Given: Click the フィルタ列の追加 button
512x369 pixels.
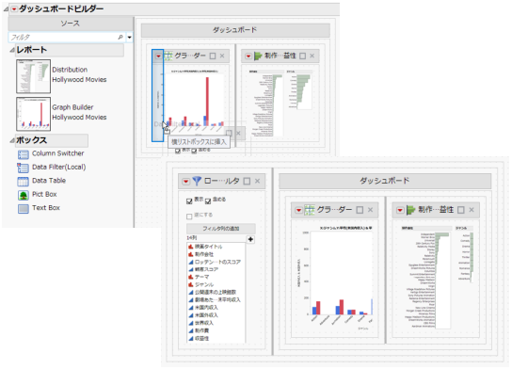Looking at the screenshot, I should pyautogui.click(x=221, y=229).
